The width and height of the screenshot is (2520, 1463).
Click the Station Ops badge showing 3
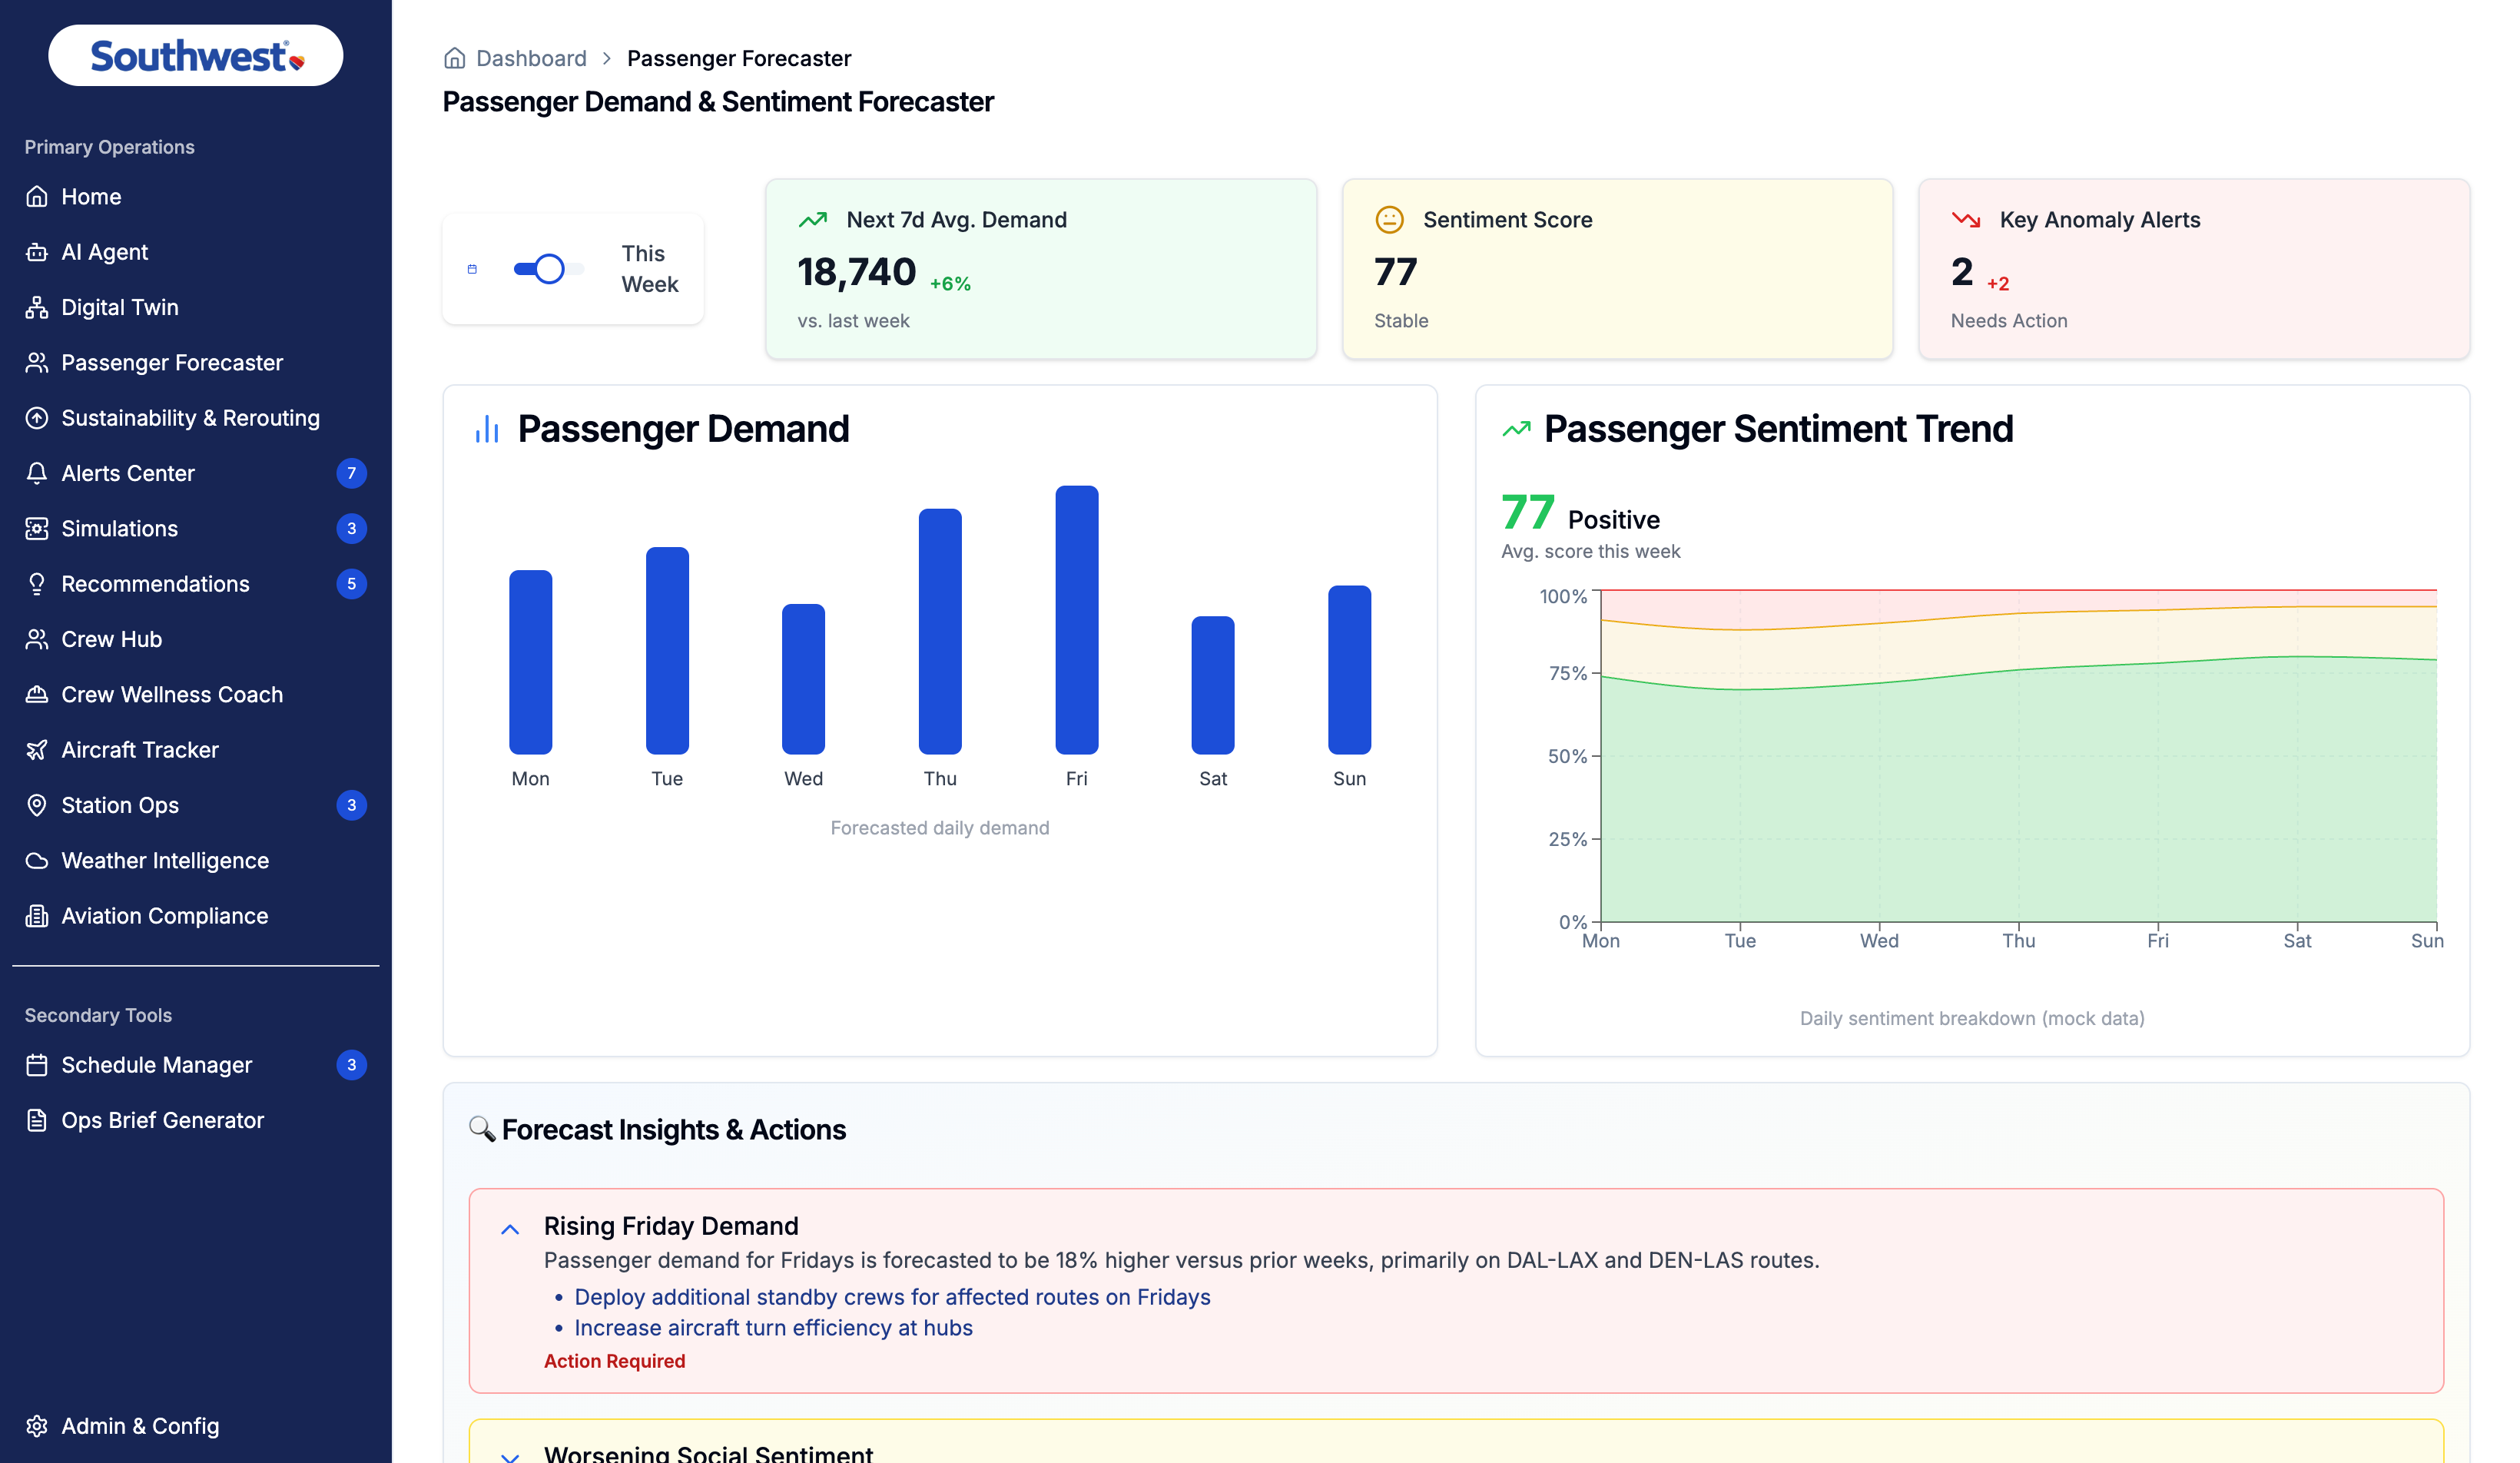coord(351,805)
